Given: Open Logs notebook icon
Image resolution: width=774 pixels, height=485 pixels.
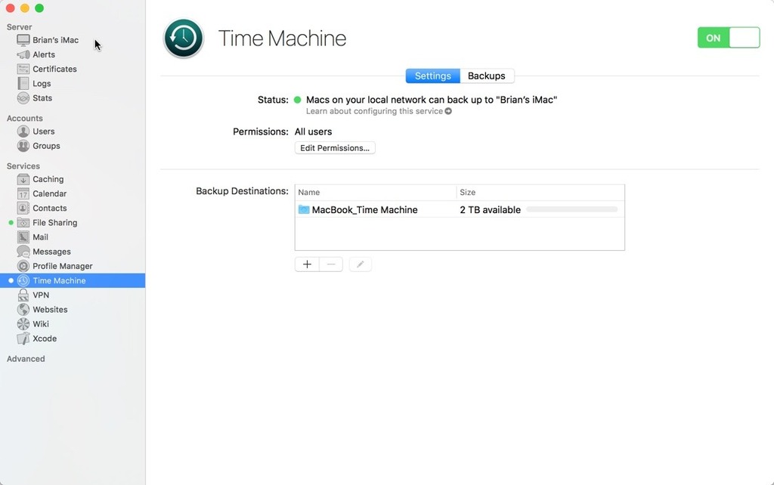Looking at the screenshot, I should click(x=23, y=83).
